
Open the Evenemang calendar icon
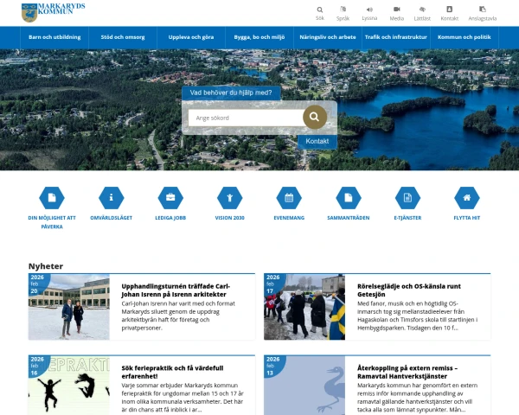click(x=289, y=198)
